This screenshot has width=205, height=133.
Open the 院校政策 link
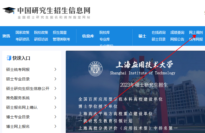[41, 32]
